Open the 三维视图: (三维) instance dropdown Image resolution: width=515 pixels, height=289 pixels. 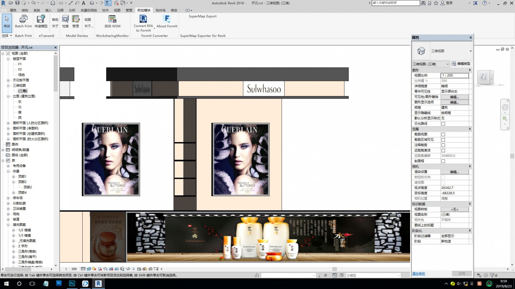(x=431, y=64)
